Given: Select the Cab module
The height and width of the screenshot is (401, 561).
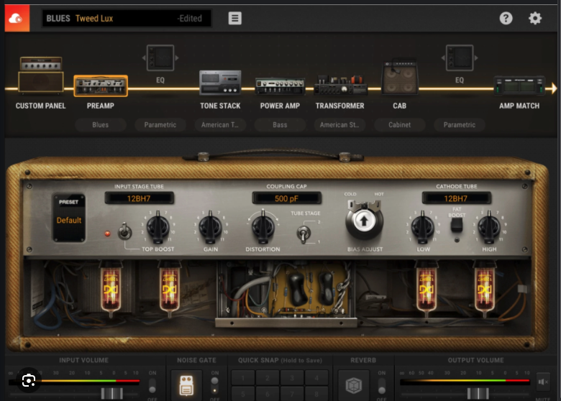Looking at the screenshot, I should coord(400,77).
